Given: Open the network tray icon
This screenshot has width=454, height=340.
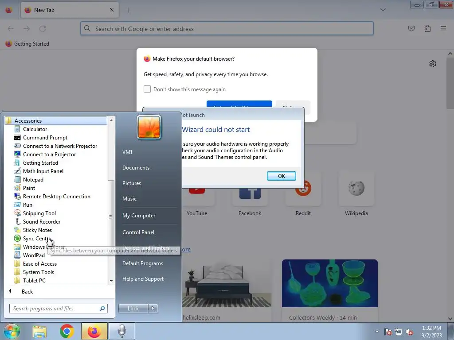Looking at the screenshot, I should (x=399, y=332).
